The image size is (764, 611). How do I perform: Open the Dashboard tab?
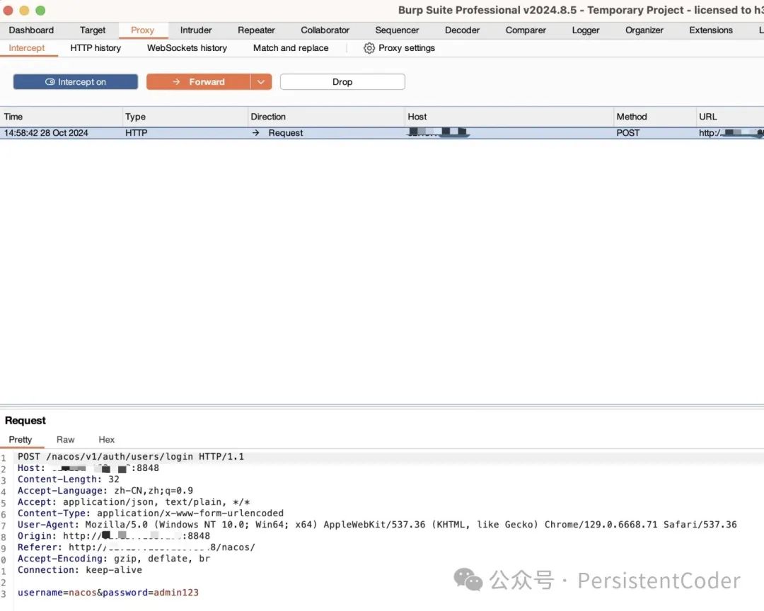coord(31,30)
